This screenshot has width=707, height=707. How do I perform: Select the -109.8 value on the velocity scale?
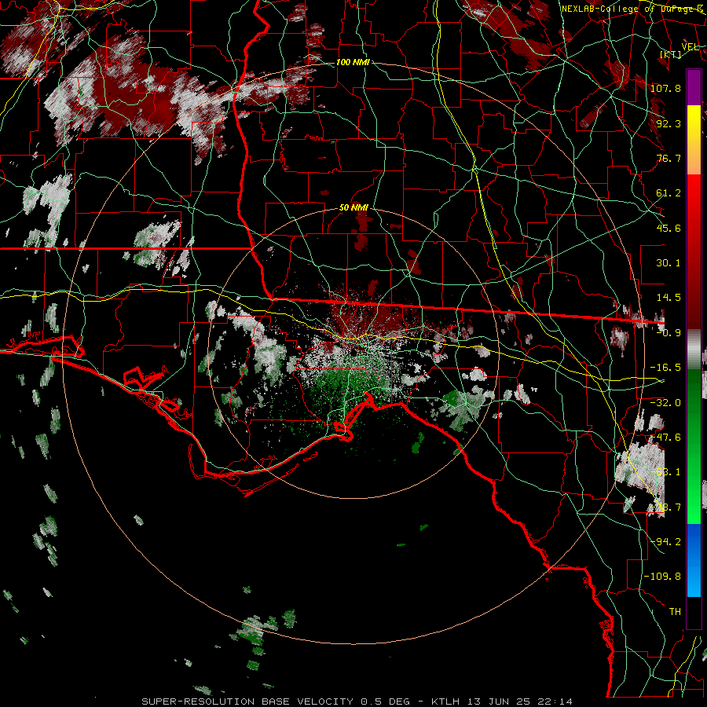coord(663,576)
